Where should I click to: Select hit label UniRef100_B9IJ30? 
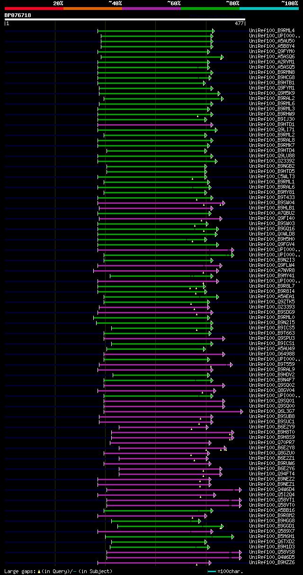click(272, 119)
